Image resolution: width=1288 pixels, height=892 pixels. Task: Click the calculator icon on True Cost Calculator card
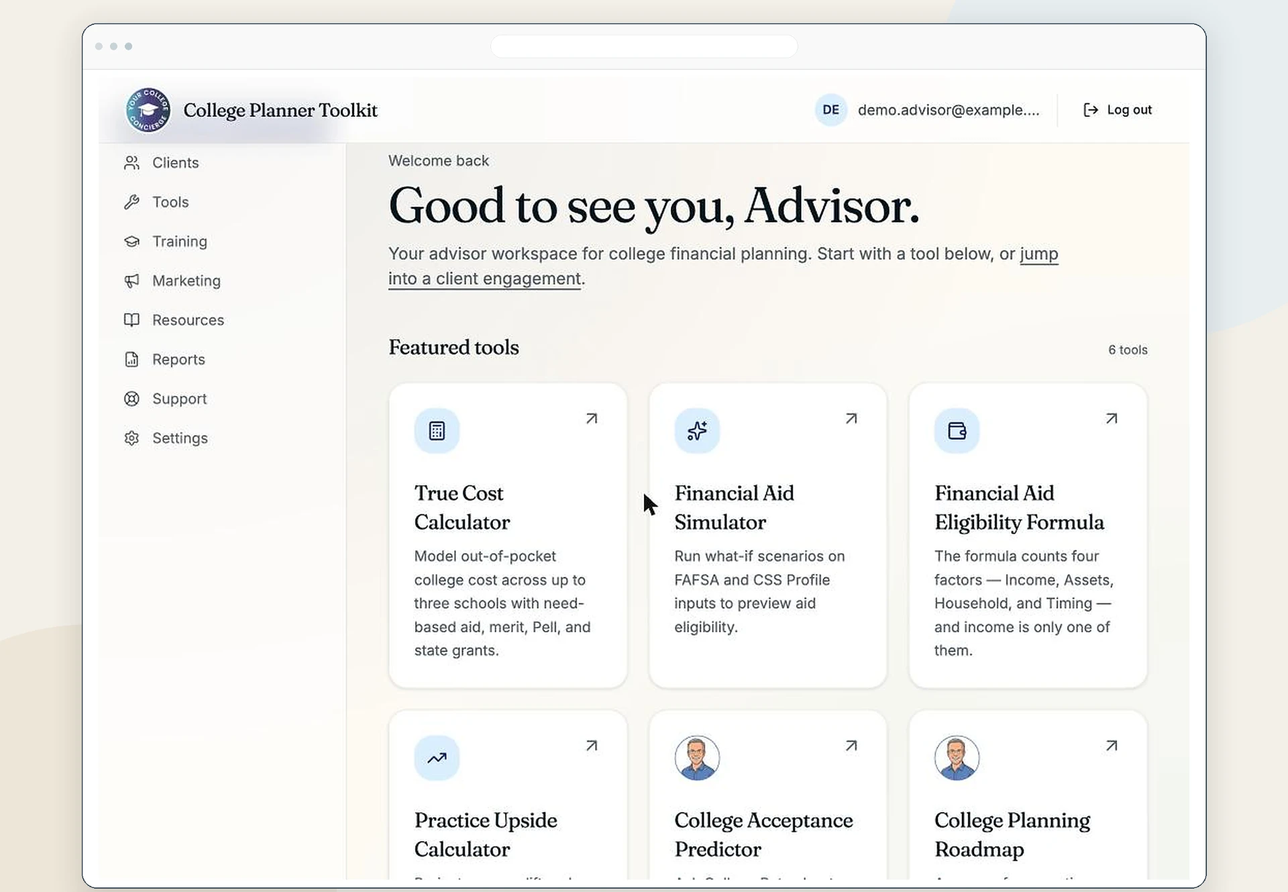point(437,431)
